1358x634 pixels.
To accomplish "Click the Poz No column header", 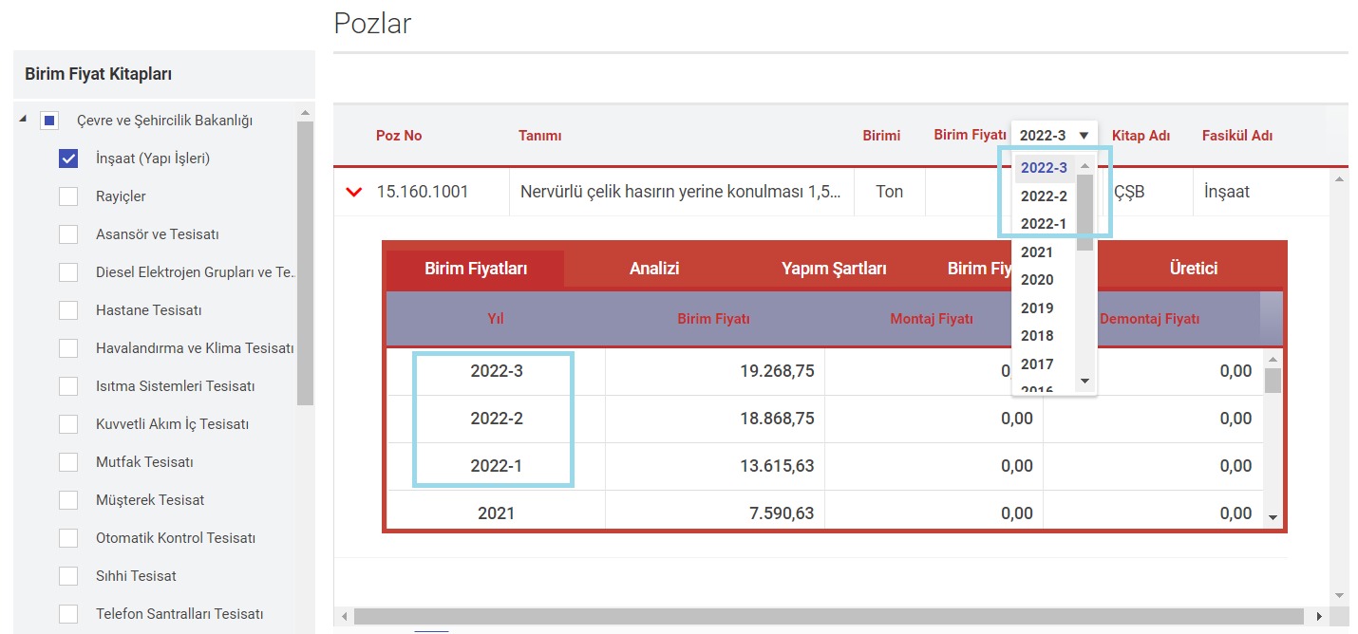I will click(399, 136).
